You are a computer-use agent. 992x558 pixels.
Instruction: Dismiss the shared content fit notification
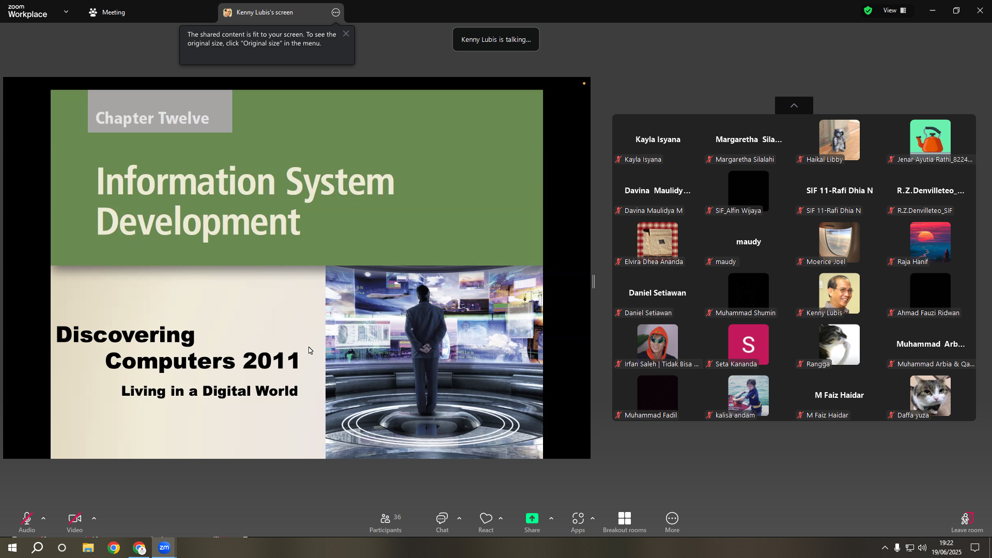click(x=346, y=34)
